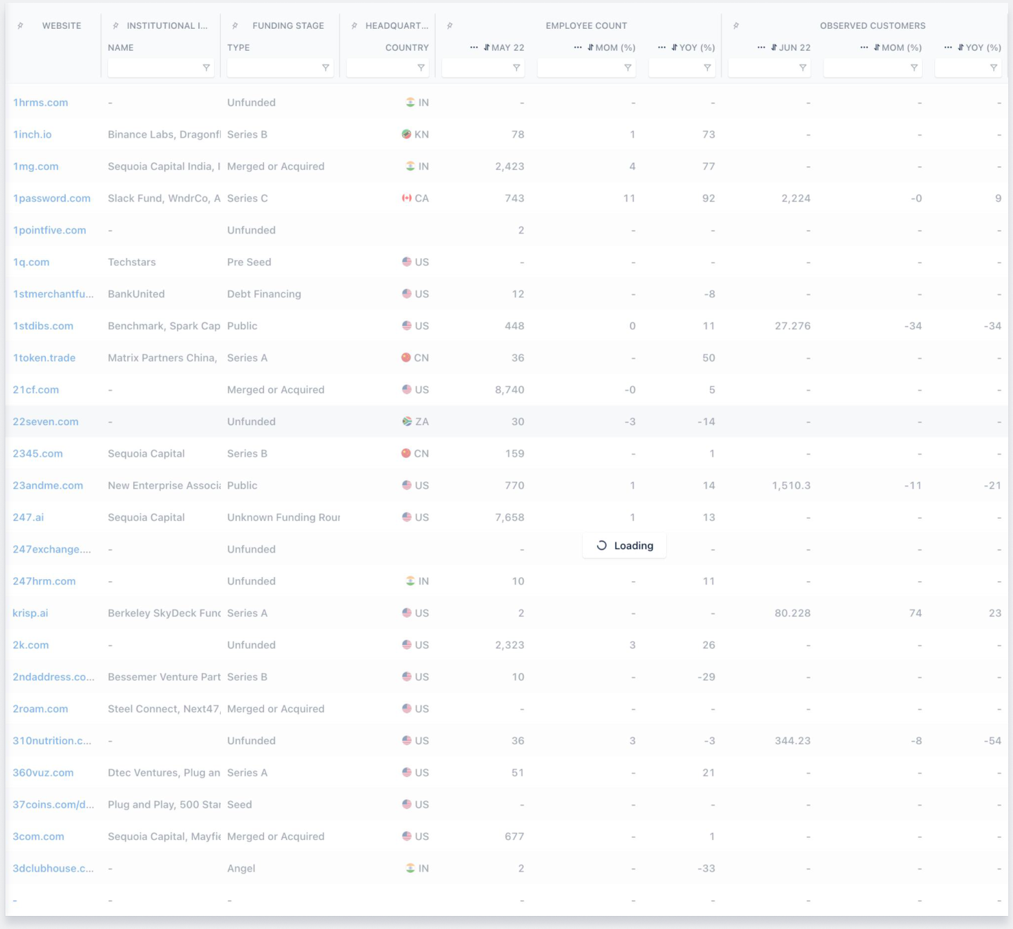The height and width of the screenshot is (929, 1013).
Task: Click the pin icon beside Institutional I... header
Action: (x=116, y=26)
